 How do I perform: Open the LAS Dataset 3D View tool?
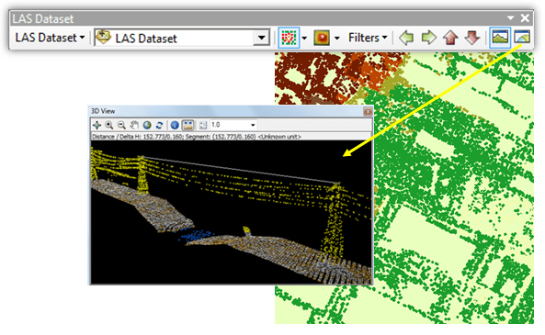(x=522, y=37)
